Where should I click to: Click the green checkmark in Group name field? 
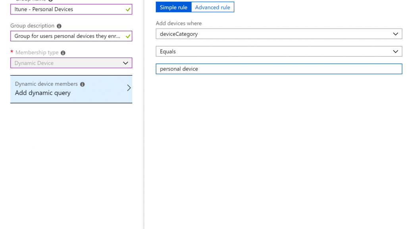128,10
